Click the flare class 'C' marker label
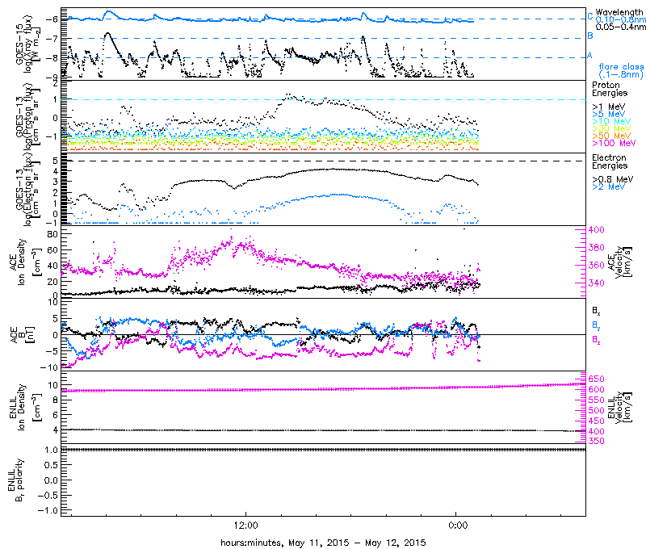Image resolution: width=646 pixels, height=549 pixels. 590,16
